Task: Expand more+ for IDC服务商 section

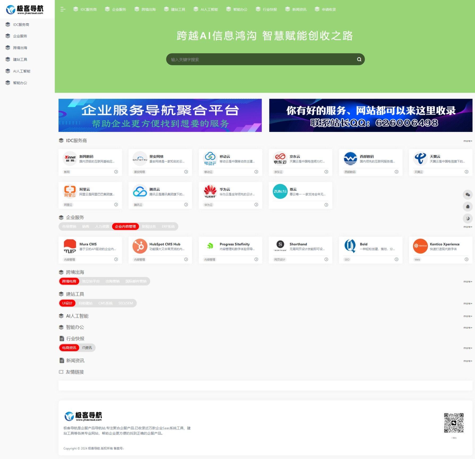Action: (x=468, y=141)
